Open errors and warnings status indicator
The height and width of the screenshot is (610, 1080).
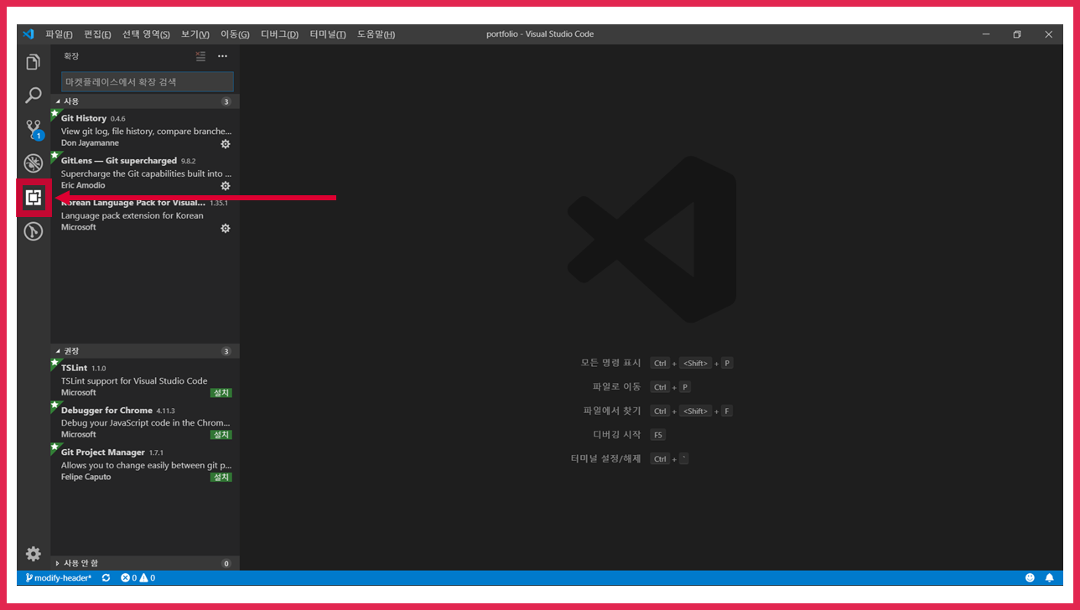pyautogui.click(x=138, y=578)
